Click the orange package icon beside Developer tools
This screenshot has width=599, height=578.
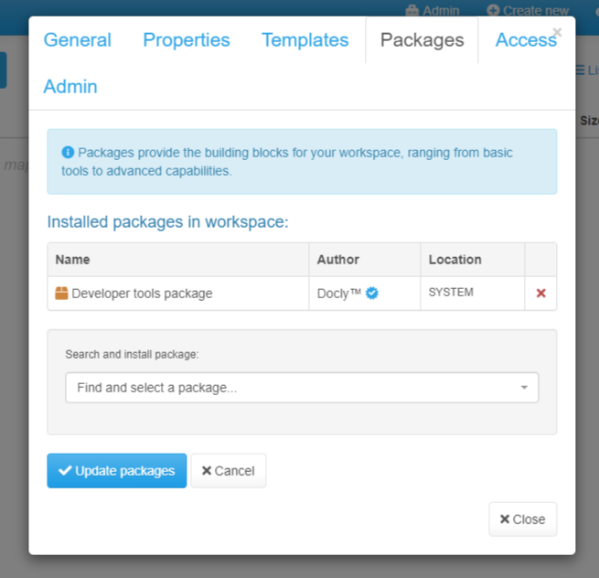pos(62,294)
